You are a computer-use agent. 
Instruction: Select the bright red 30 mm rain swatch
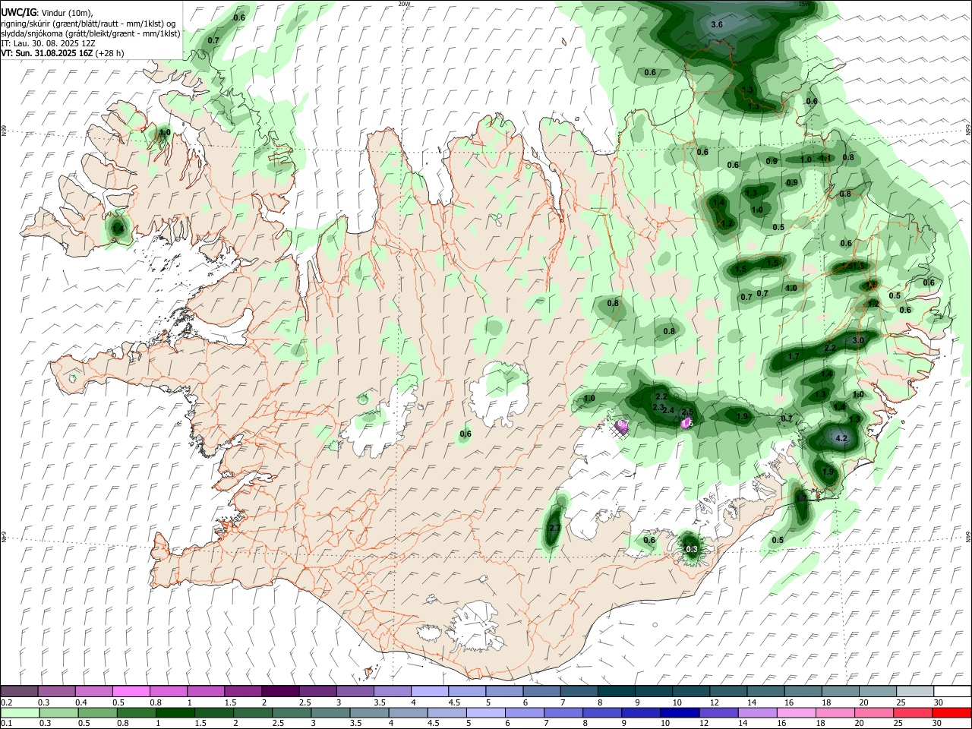pyautogui.click(x=950, y=713)
